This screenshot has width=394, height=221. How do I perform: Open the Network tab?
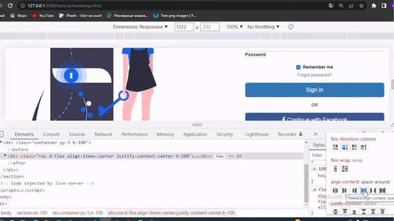pos(103,134)
